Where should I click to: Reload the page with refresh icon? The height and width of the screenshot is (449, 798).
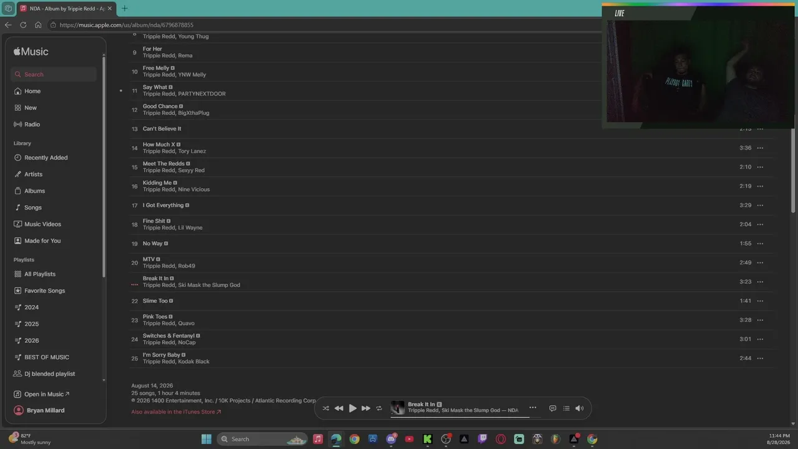(x=23, y=25)
